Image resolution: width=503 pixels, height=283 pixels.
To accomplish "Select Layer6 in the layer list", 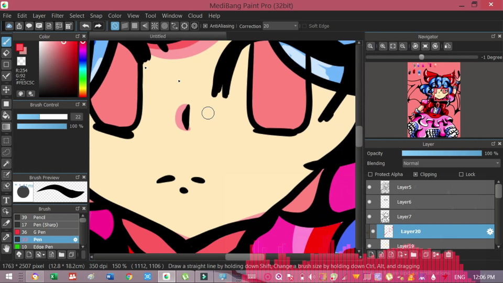I will (x=430, y=202).
